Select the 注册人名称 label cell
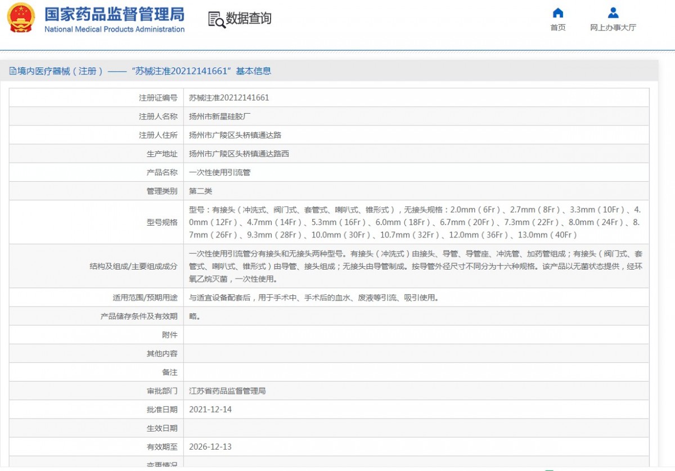The height and width of the screenshot is (471, 675). coord(96,116)
